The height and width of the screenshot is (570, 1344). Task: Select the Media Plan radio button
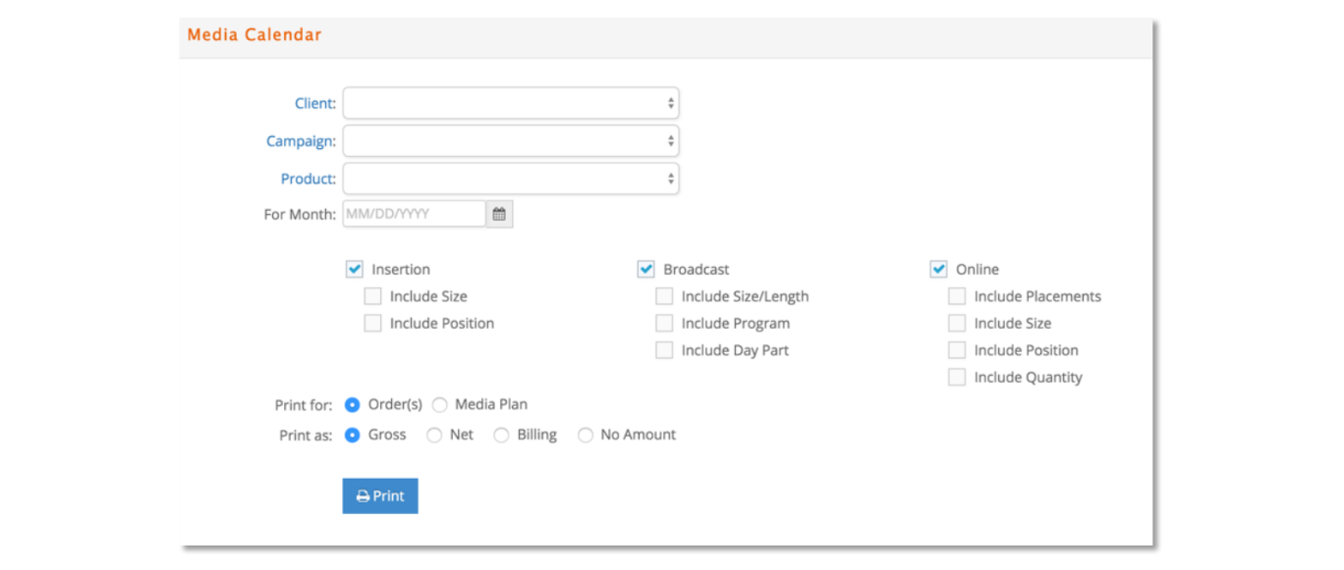(x=439, y=404)
